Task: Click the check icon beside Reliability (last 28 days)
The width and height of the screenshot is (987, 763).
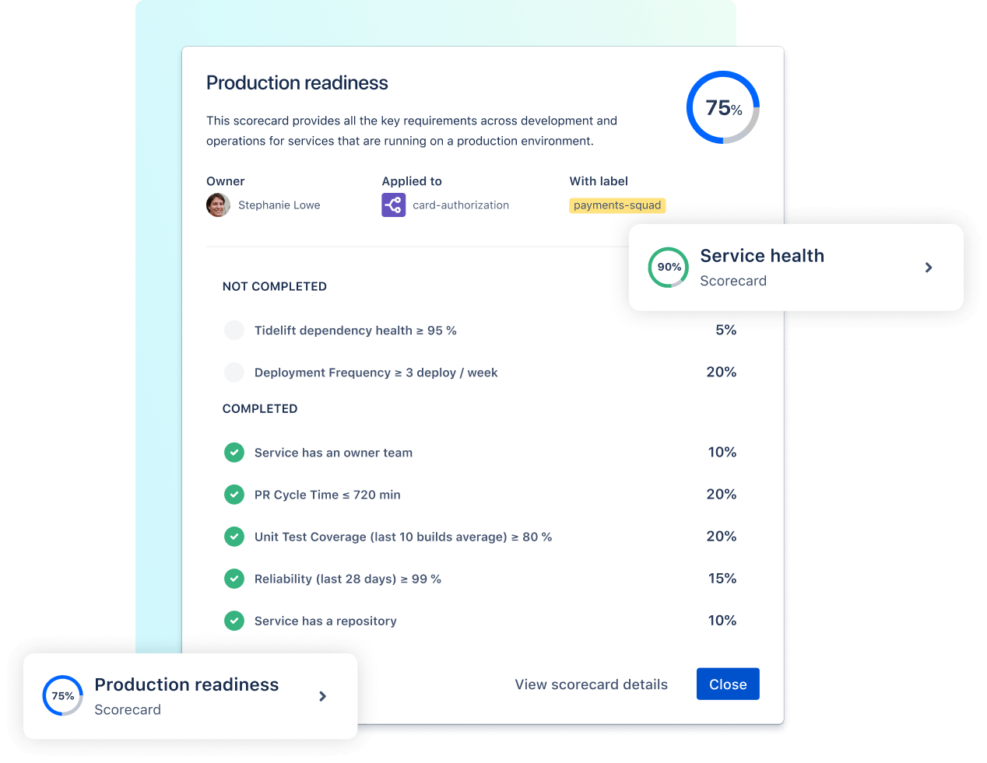Action: [234, 579]
